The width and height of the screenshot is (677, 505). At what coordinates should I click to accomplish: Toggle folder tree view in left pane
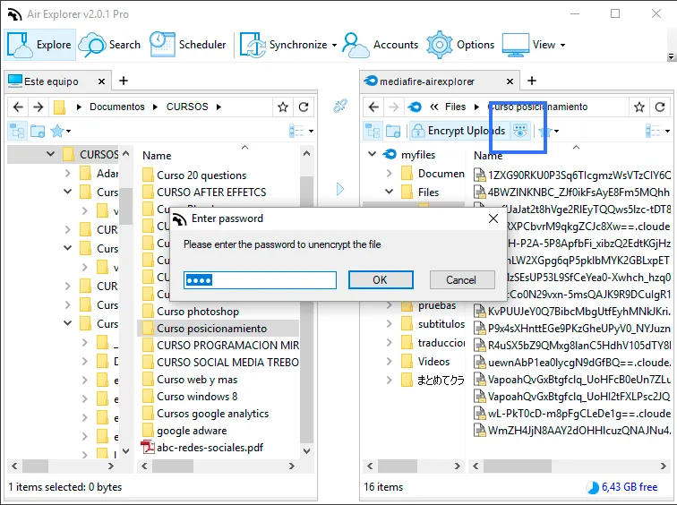coord(17,131)
